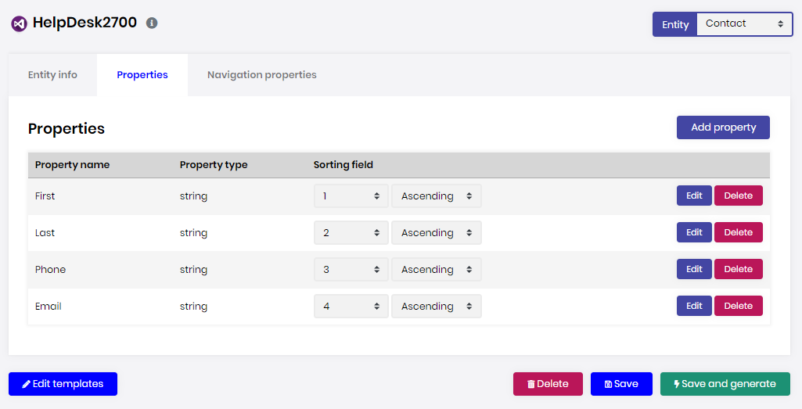
Task: Switch to the Navigation properties tab
Action: point(261,75)
